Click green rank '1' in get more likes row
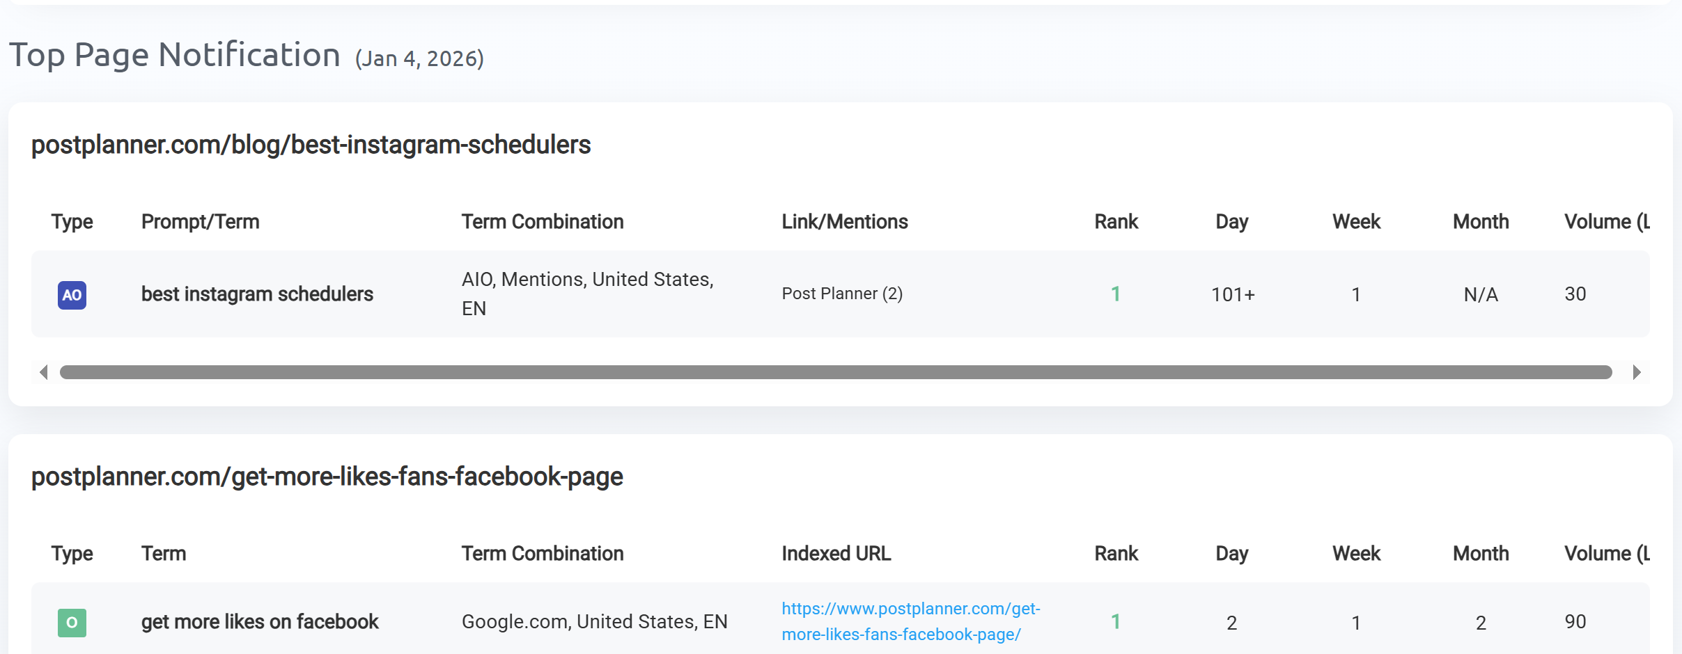 click(x=1116, y=621)
